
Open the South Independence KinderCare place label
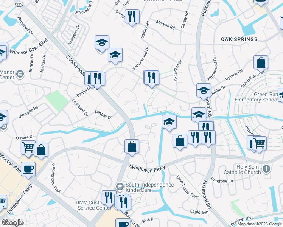point(149,187)
